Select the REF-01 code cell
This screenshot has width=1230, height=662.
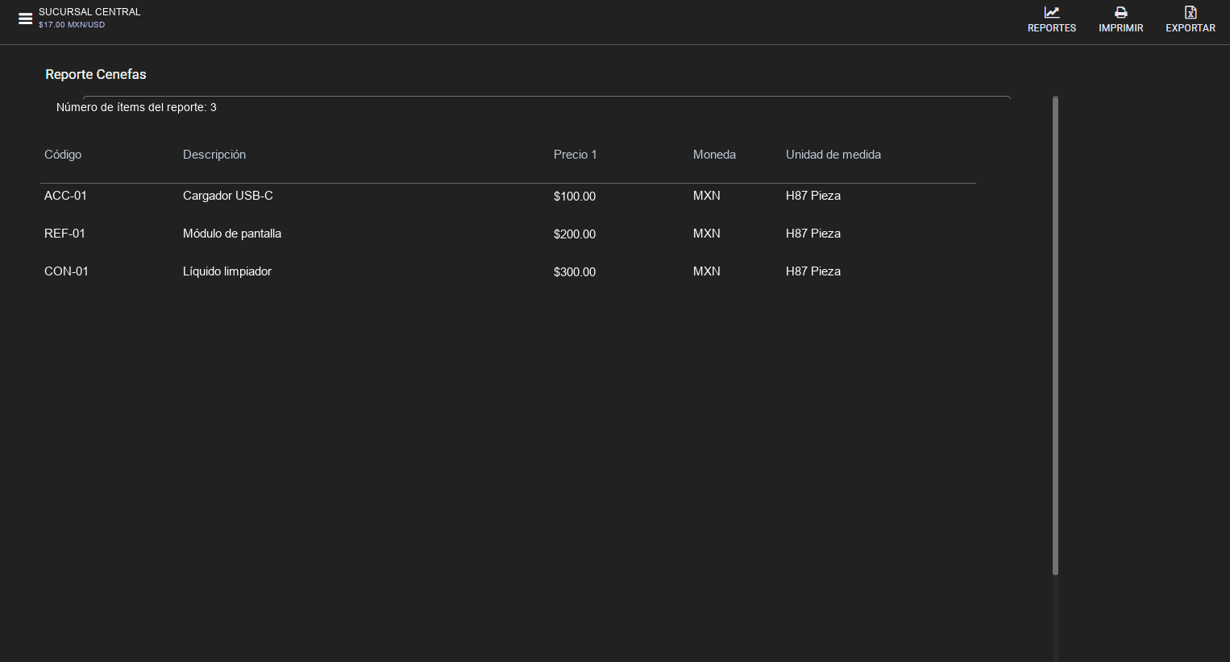[x=64, y=234]
